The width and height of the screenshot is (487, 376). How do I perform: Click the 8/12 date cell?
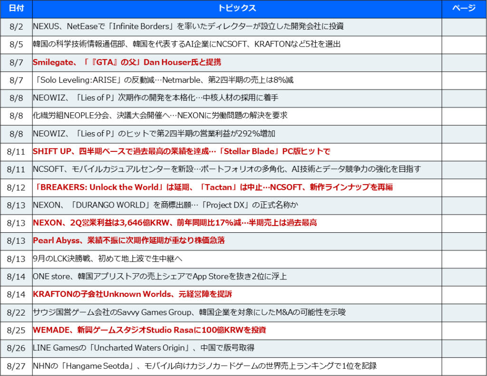click(x=16, y=188)
